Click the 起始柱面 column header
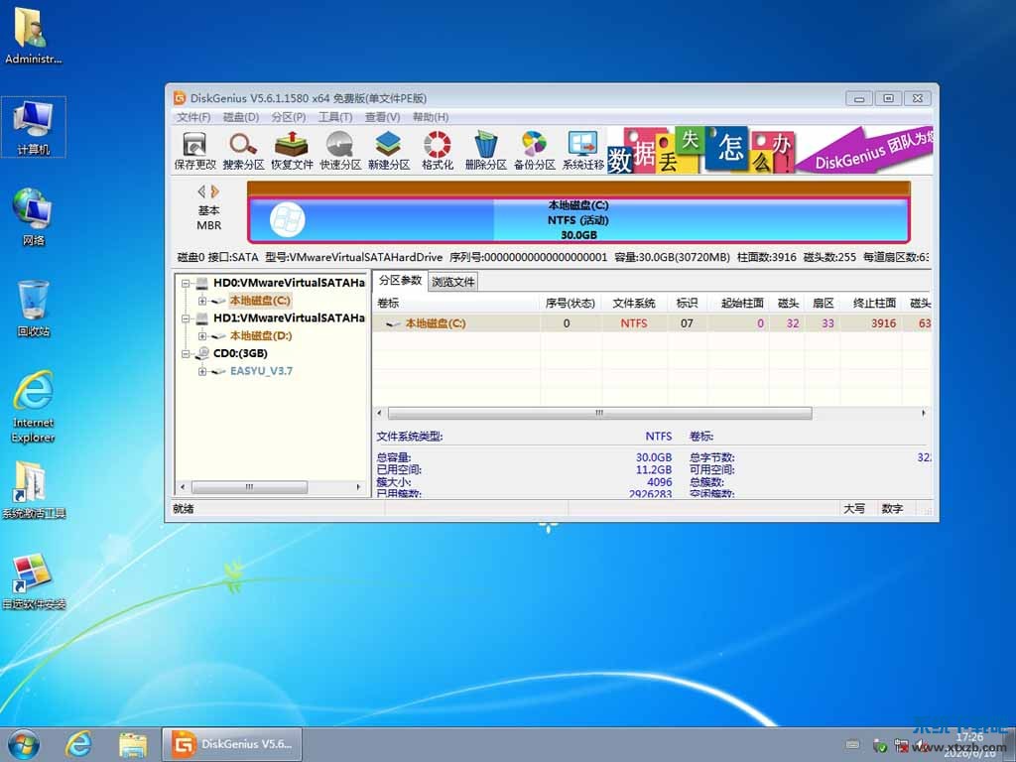 pos(738,303)
